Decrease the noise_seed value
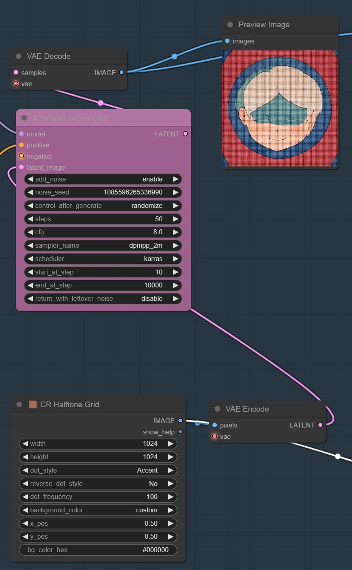352x570 pixels. click(30, 192)
